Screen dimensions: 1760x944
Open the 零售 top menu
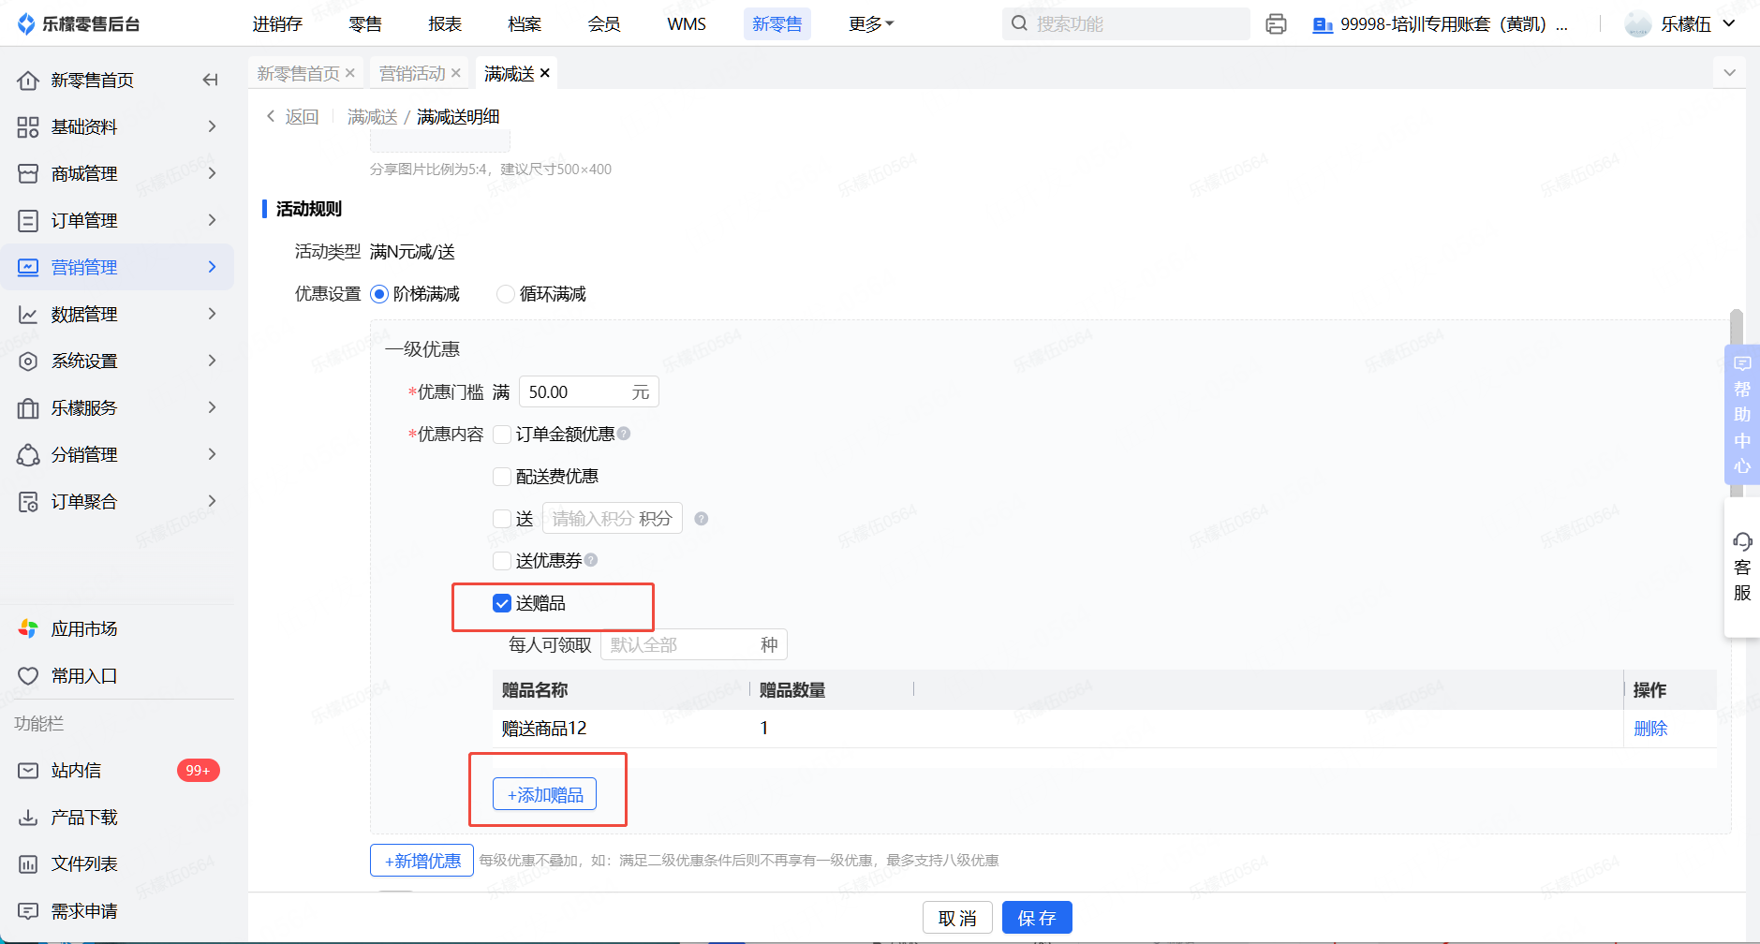click(365, 24)
